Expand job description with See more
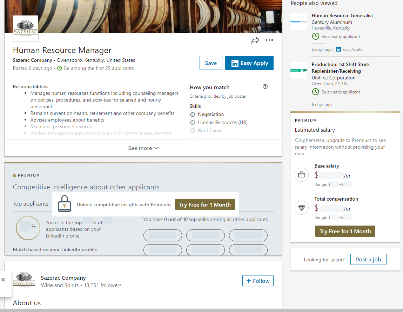403x312 pixels. click(143, 148)
